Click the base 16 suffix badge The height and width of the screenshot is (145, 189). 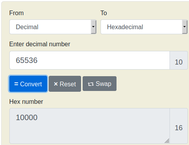[178, 126]
